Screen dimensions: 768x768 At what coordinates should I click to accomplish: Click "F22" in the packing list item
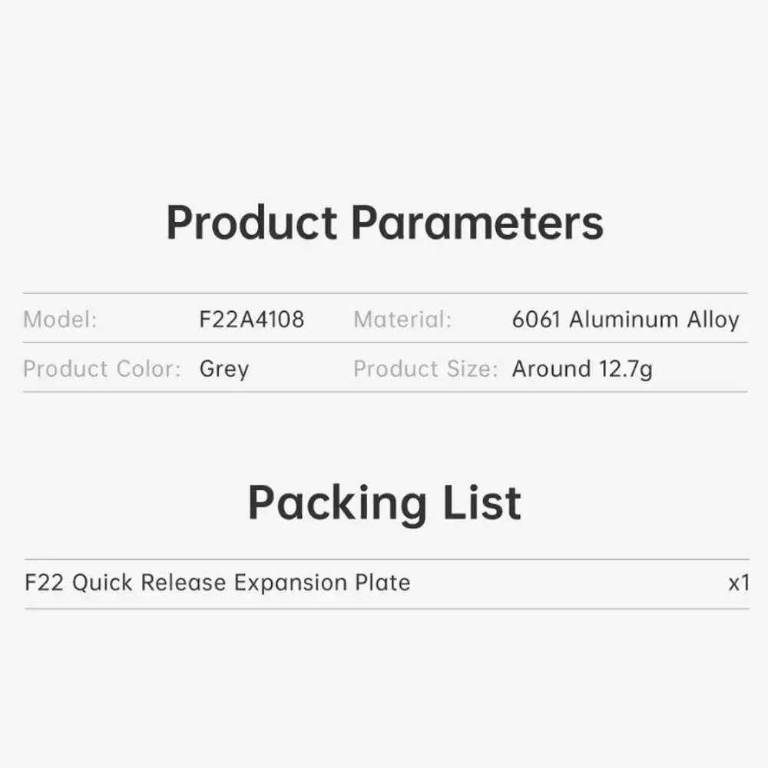[45, 583]
